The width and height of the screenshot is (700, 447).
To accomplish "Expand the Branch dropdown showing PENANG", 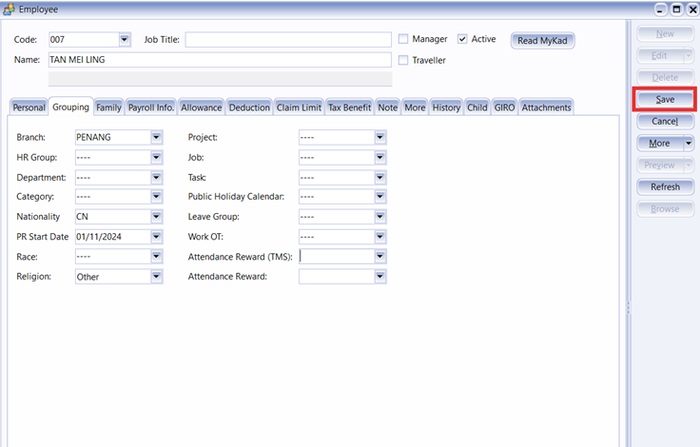I will click(x=157, y=137).
